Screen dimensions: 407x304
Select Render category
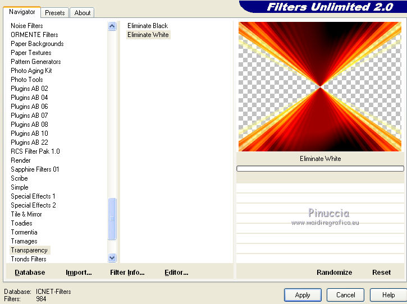tap(21, 160)
